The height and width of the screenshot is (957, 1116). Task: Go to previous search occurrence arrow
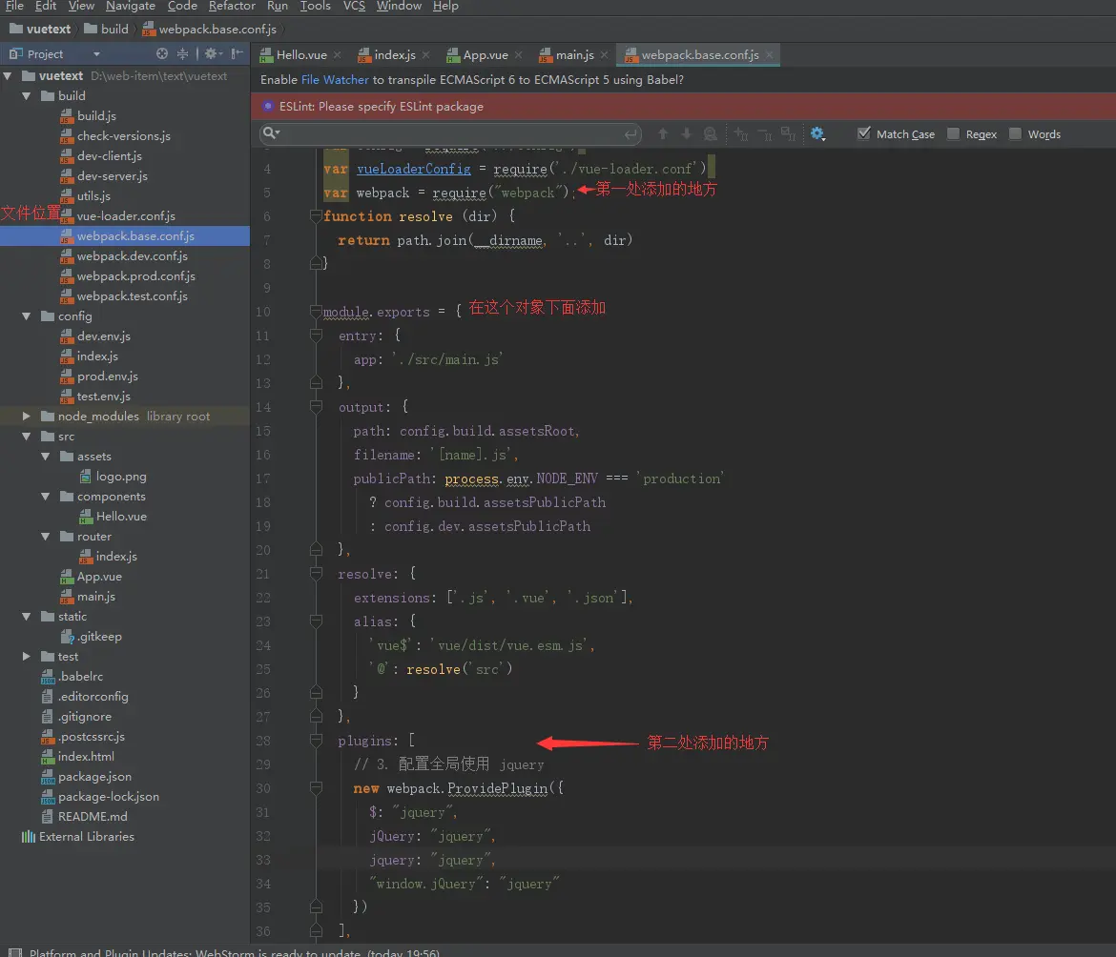click(x=663, y=133)
